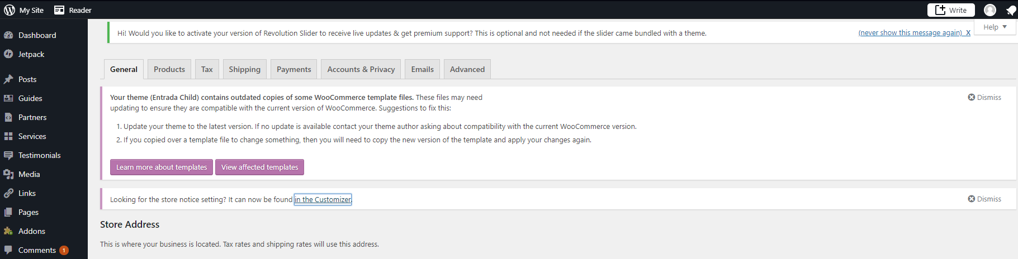1018x259 pixels.
Task: Open the Accounts & Privacy tab
Action: click(361, 69)
